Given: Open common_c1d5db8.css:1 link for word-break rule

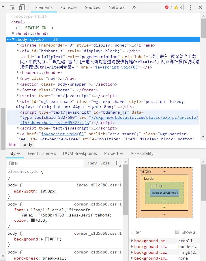Looking at the screenshot, I should coord(98,252).
